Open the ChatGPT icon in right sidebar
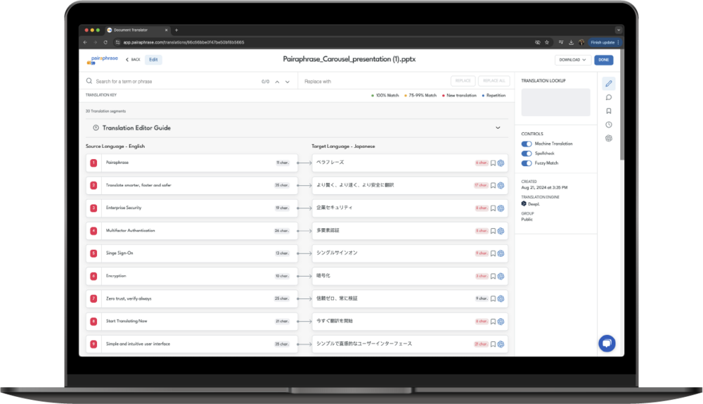 (608, 138)
